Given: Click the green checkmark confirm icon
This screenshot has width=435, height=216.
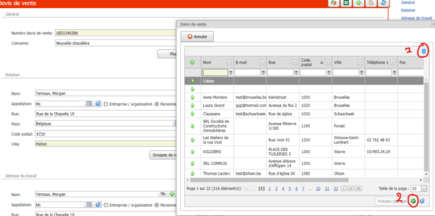Looking at the screenshot, I should coord(413,201).
